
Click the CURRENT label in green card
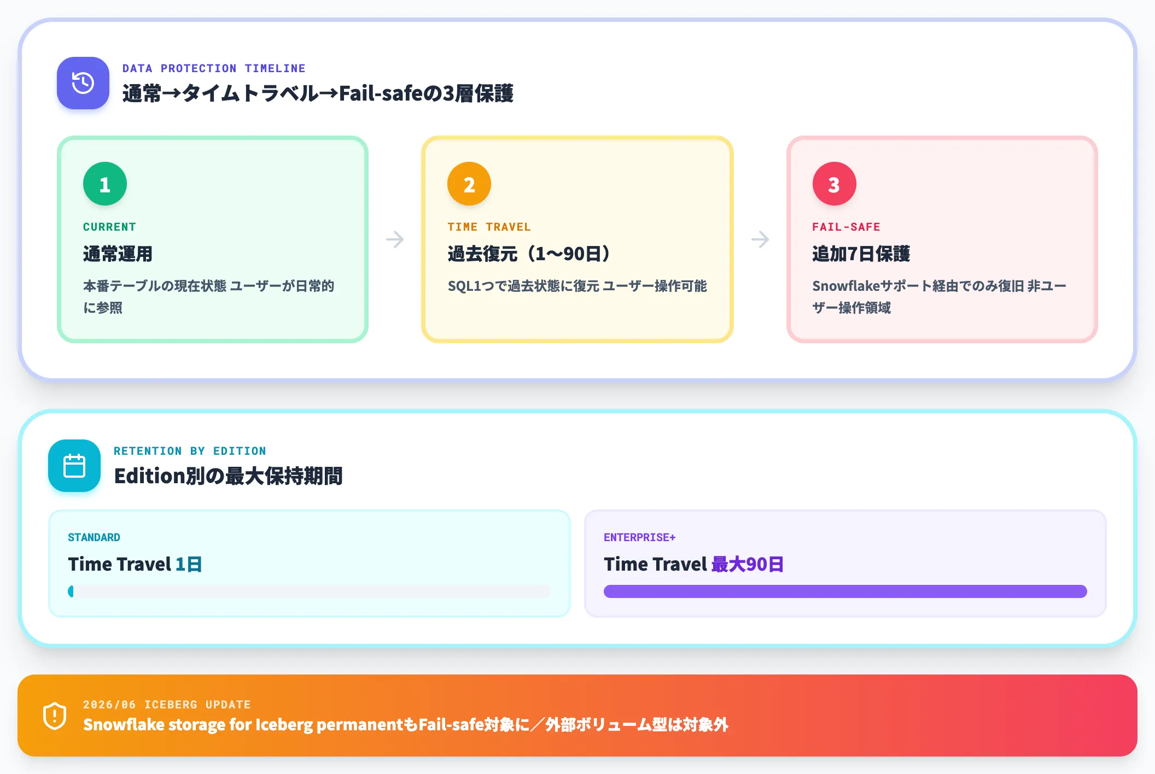click(x=109, y=227)
